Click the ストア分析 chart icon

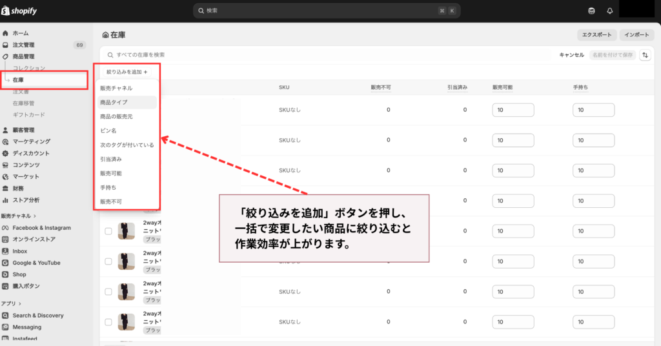(5, 200)
